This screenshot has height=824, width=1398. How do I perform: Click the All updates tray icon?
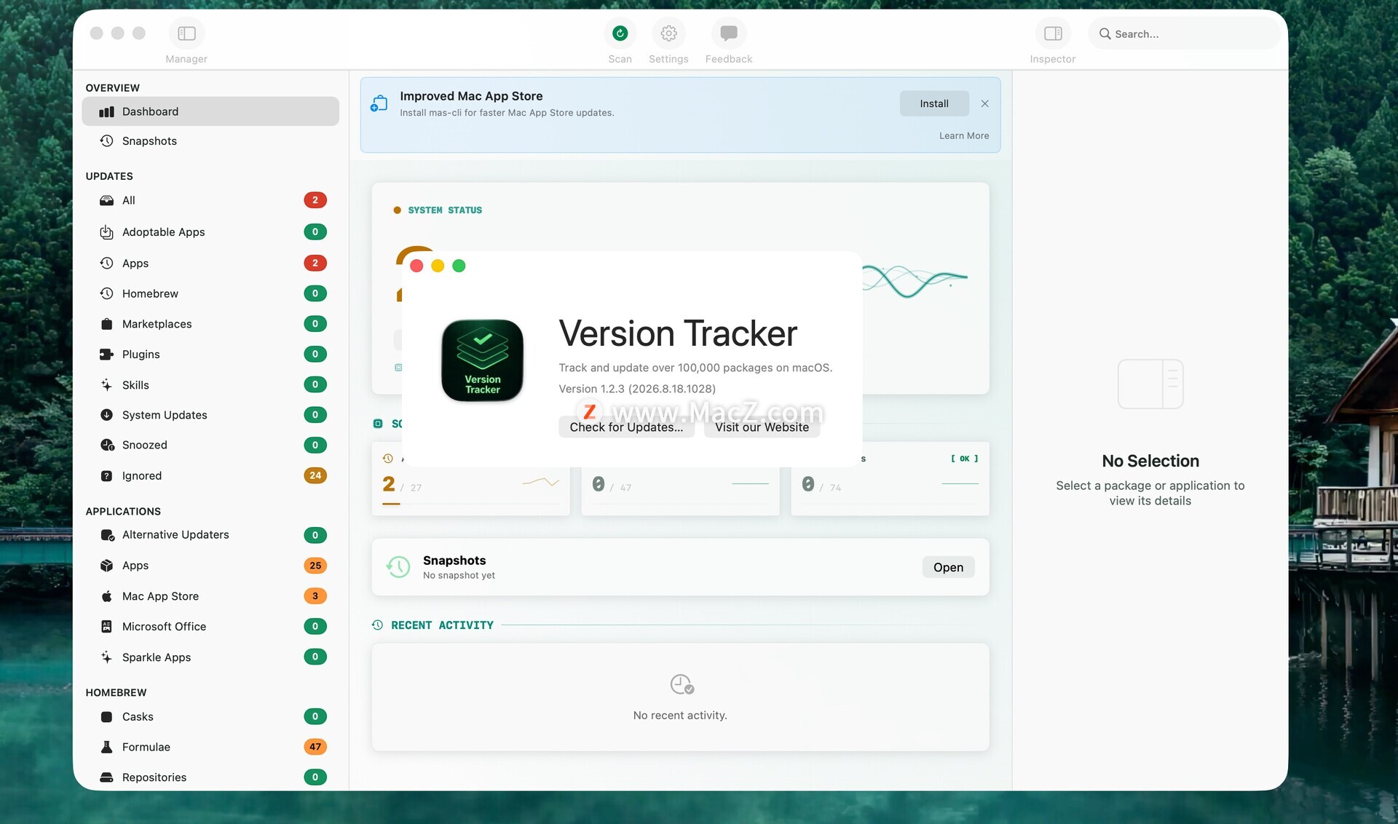tap(106, 200)
